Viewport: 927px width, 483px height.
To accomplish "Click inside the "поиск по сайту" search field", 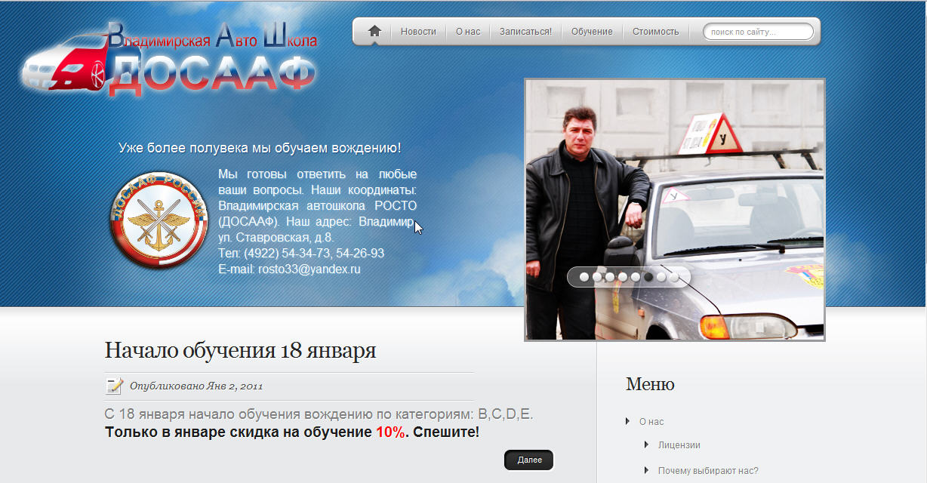I will tap(757, 31).
